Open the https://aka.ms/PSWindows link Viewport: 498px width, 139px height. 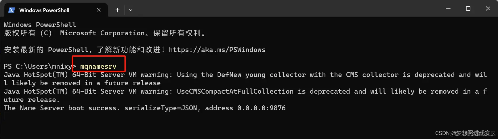click(217, 50)
